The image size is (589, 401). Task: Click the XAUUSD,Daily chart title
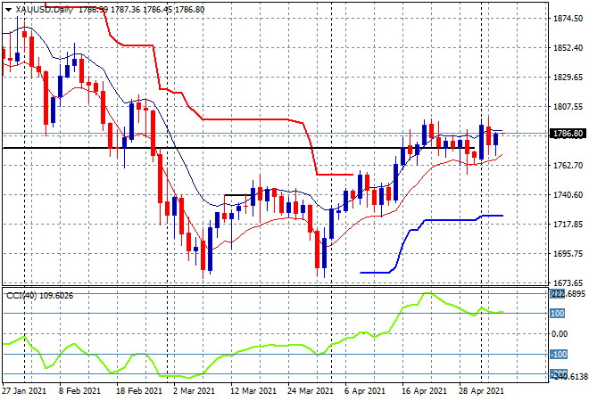[x=45, y=10]
